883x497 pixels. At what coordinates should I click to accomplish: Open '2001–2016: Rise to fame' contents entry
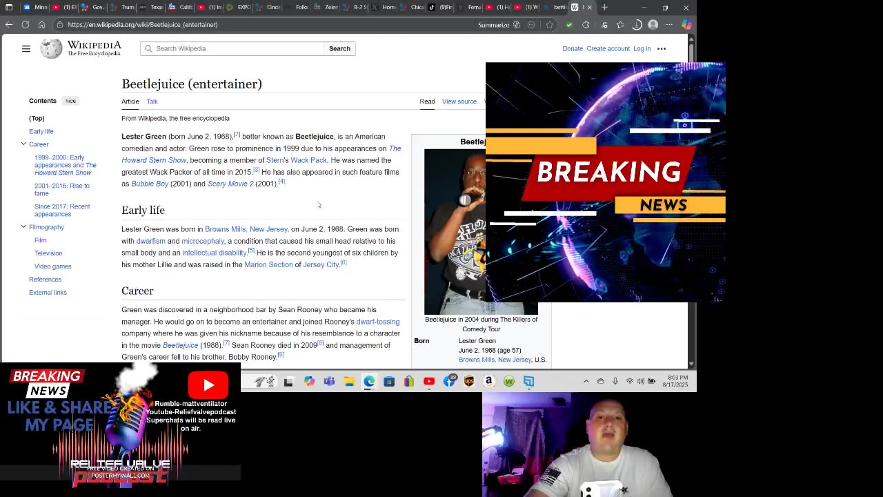[61, 189]
